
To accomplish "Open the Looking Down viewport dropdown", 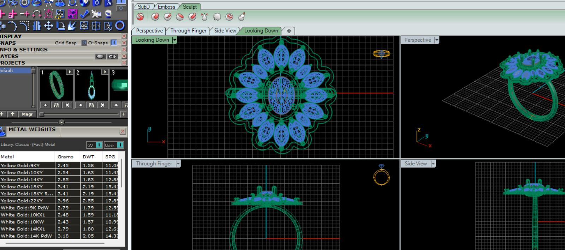I will pos(174,40).
